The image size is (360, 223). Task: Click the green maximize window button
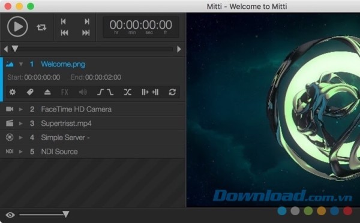[31, 6]
